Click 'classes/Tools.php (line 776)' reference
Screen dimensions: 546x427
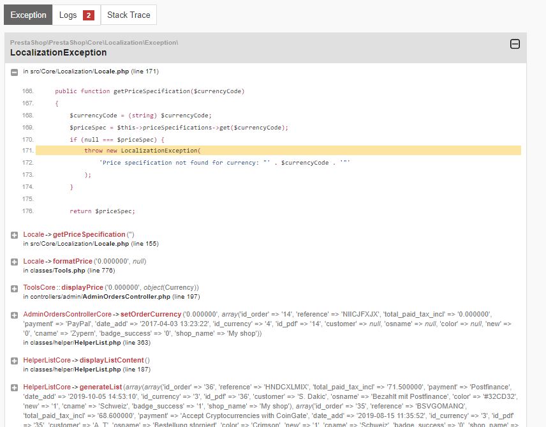click(x=73, y=271)
